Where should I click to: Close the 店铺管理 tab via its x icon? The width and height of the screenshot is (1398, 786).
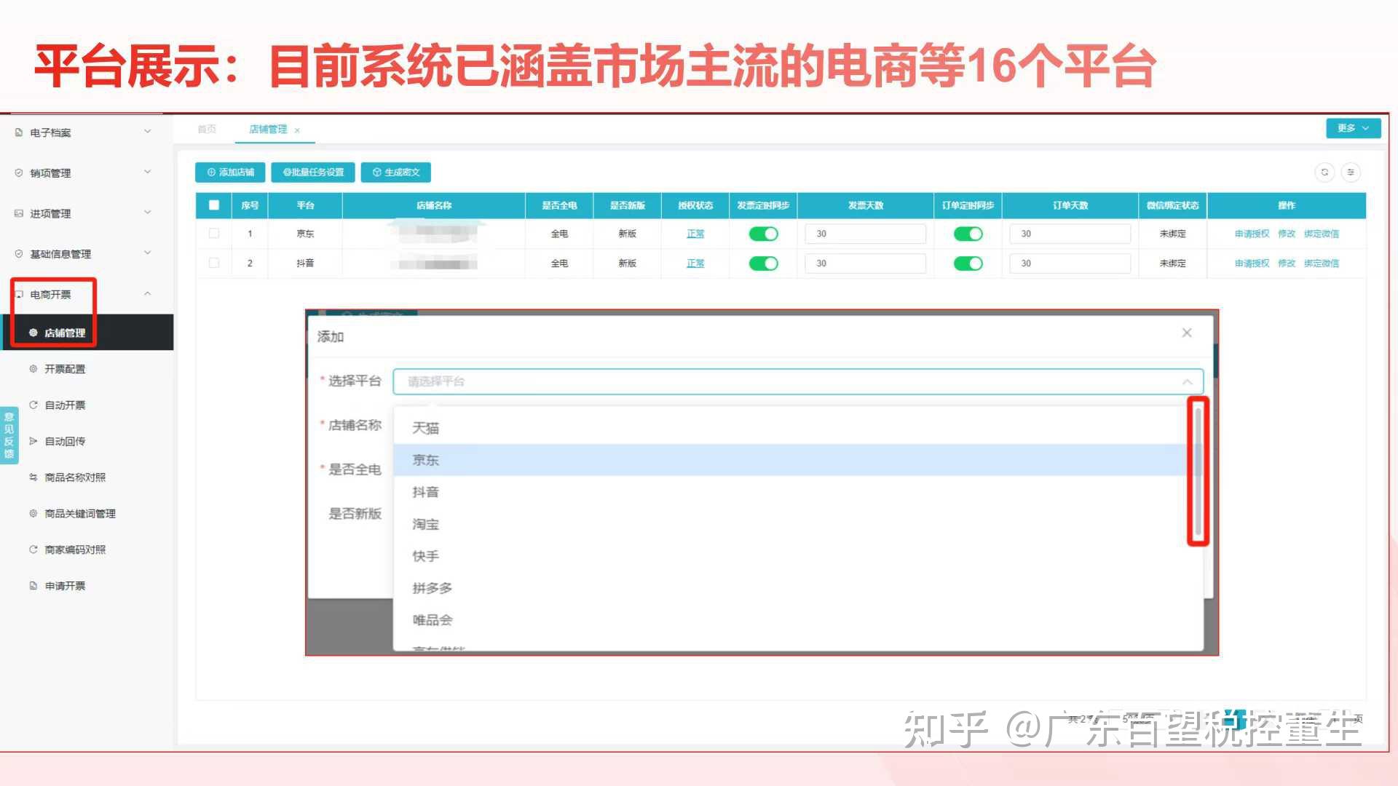pos(297,130)
